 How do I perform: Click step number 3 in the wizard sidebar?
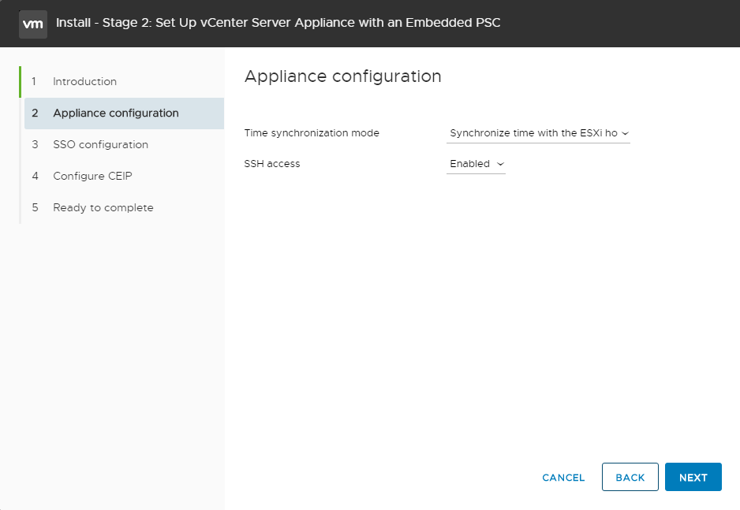click(35, 145)
